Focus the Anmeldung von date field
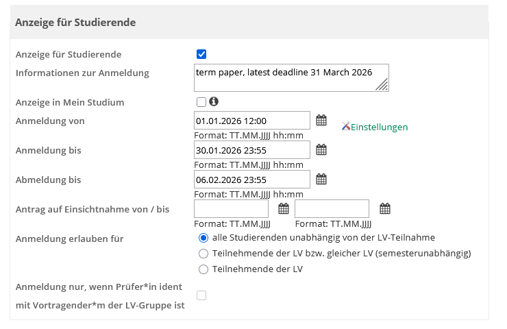 pyautogui.click(x=252, y=121)
